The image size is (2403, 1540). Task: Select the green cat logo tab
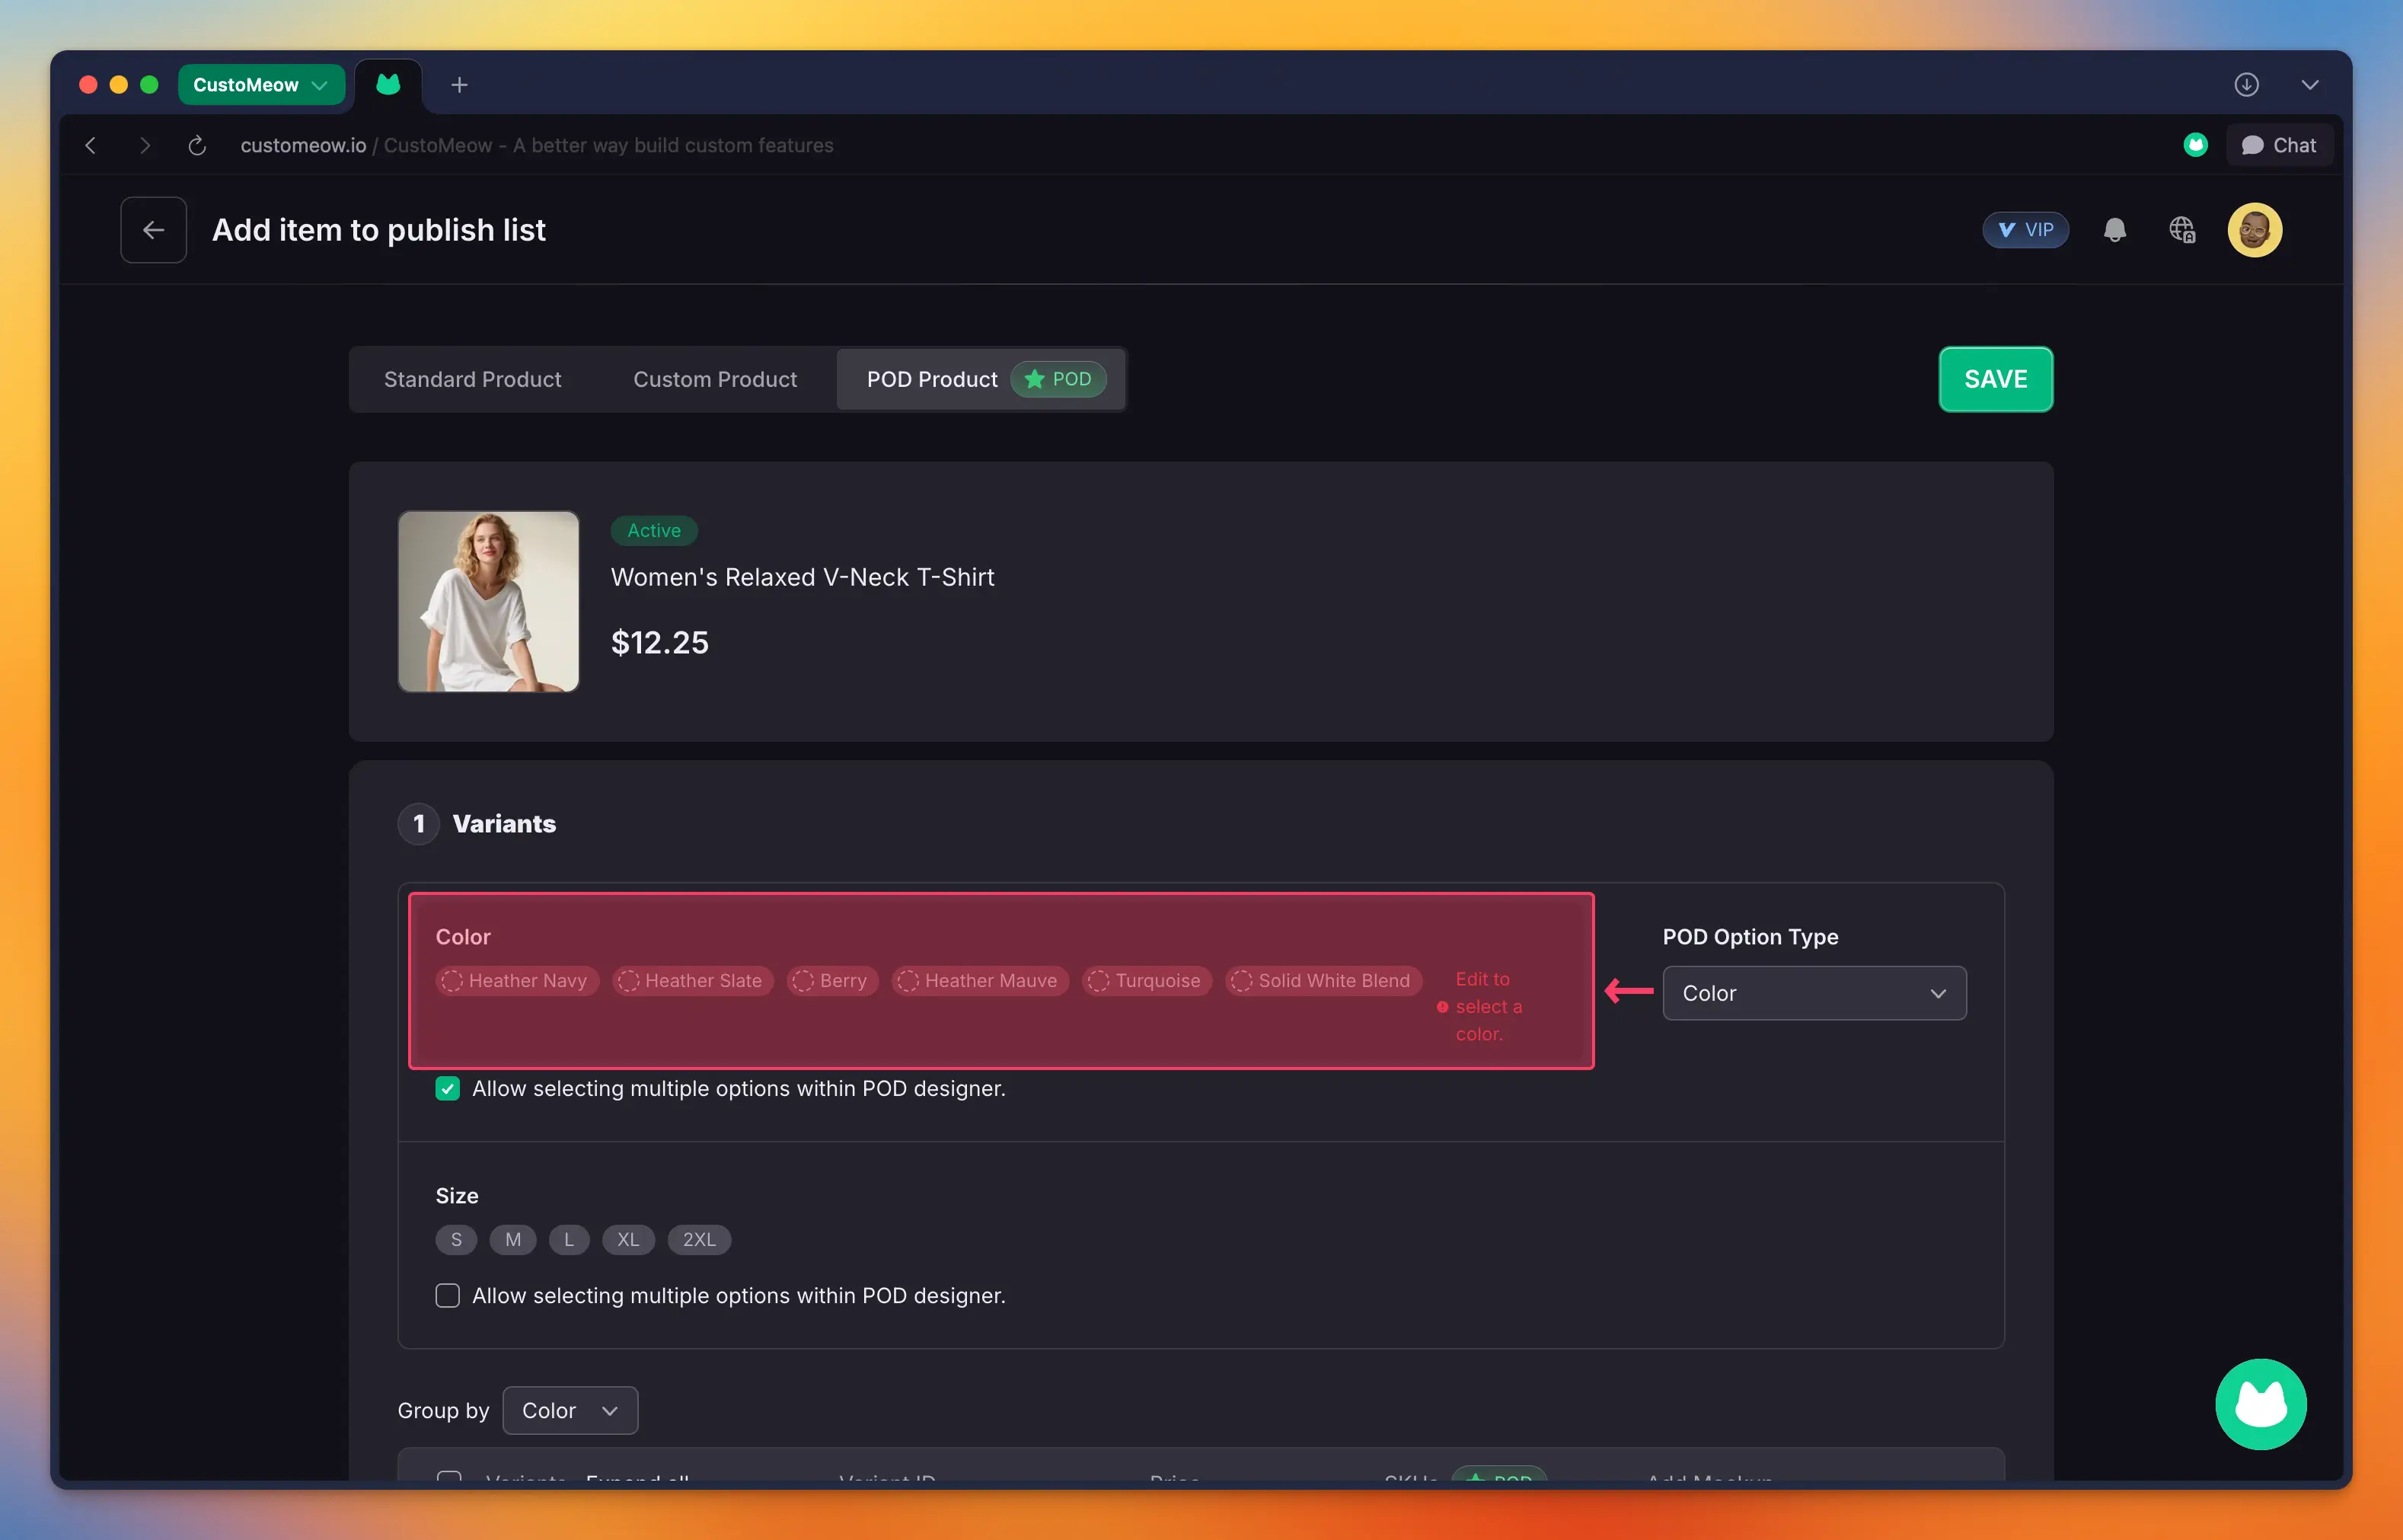tap(389, 85)
